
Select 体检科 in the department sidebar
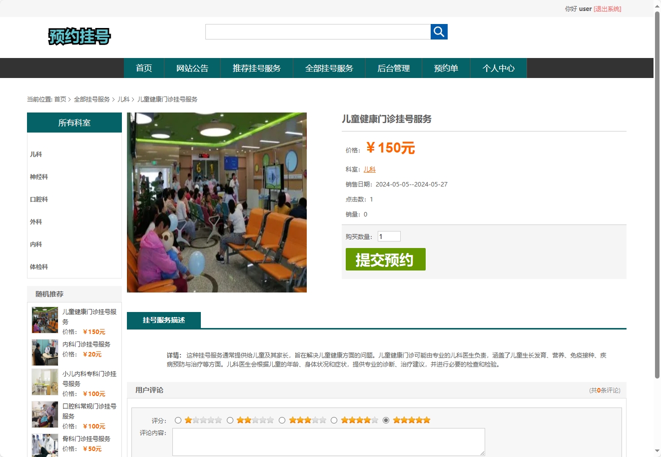coord(39,267)
